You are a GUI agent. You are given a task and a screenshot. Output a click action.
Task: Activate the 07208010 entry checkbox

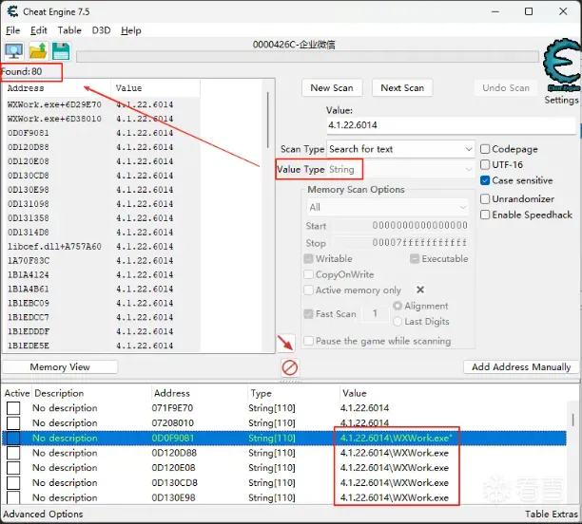[x=13, y=422]
